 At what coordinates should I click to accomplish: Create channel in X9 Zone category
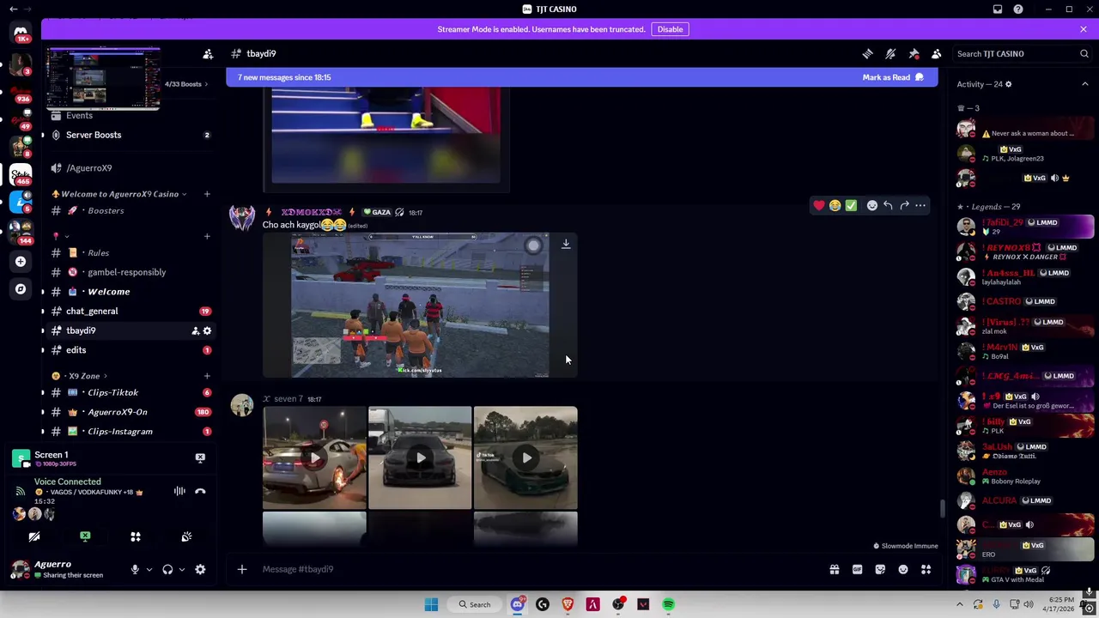tap(207, 376)
